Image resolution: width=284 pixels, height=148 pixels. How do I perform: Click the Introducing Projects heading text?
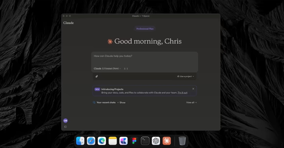point(112,89)
